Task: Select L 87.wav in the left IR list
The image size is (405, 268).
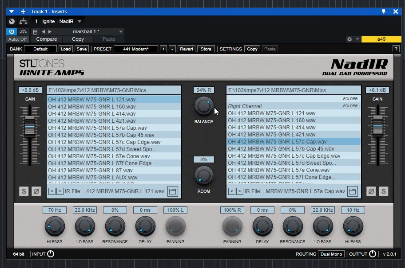Action: click(x=114, y=171)
